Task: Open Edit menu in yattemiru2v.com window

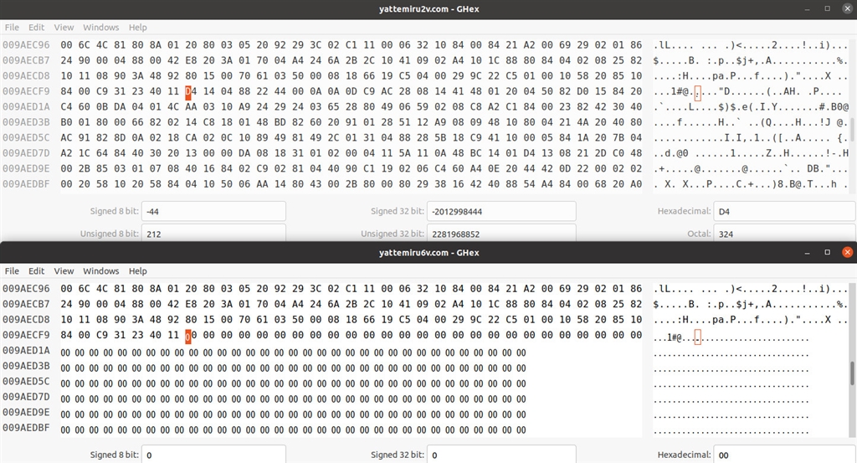Action: click(x=37, y=28)
